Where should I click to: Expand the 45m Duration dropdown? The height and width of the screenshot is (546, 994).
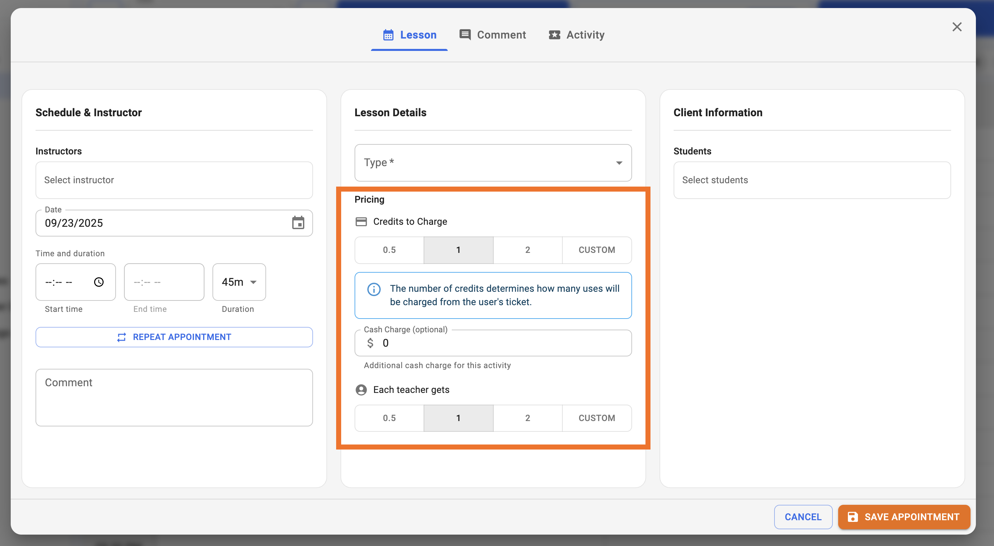coord(239,282)
